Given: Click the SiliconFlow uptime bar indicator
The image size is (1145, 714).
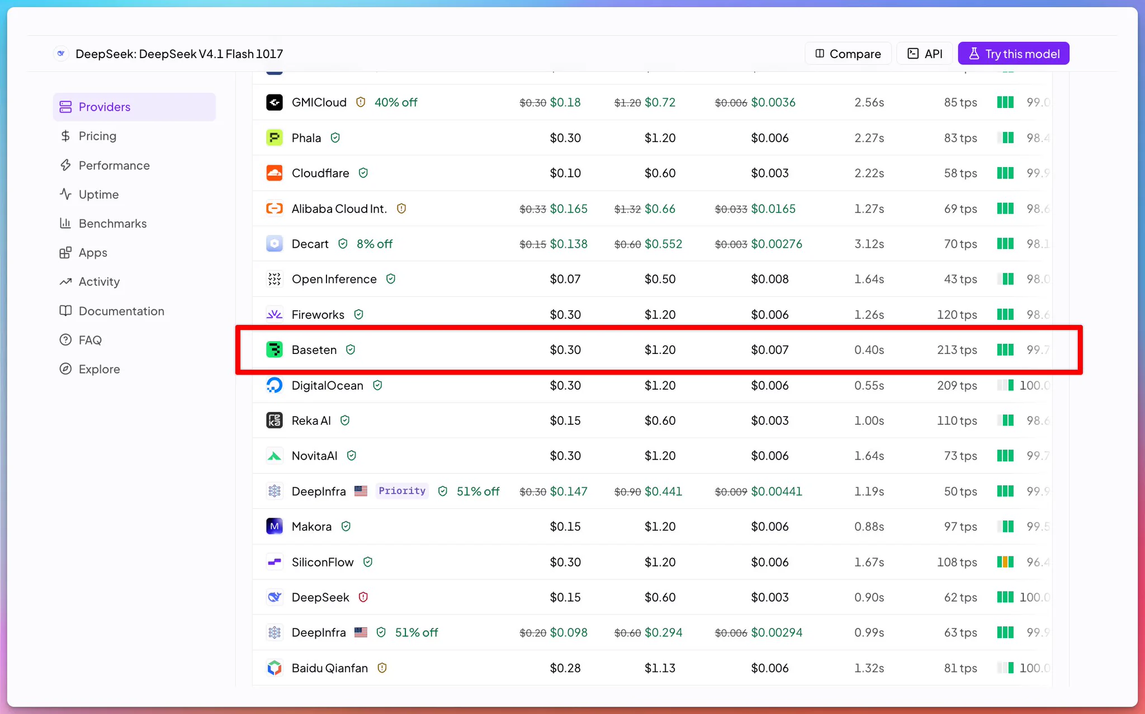Looking at the screenshot, I should point(1005,562).
